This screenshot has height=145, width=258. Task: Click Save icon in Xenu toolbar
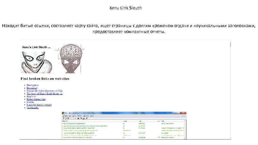[68, 118]
